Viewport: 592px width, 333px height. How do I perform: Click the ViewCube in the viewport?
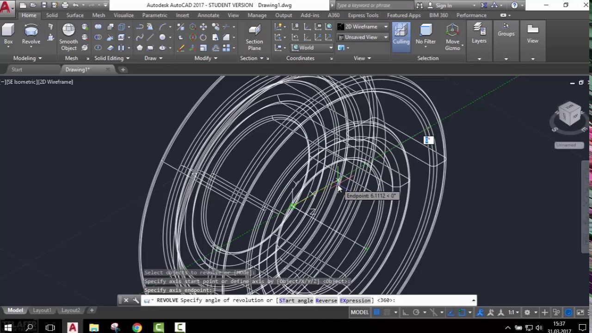click(569, 114)
